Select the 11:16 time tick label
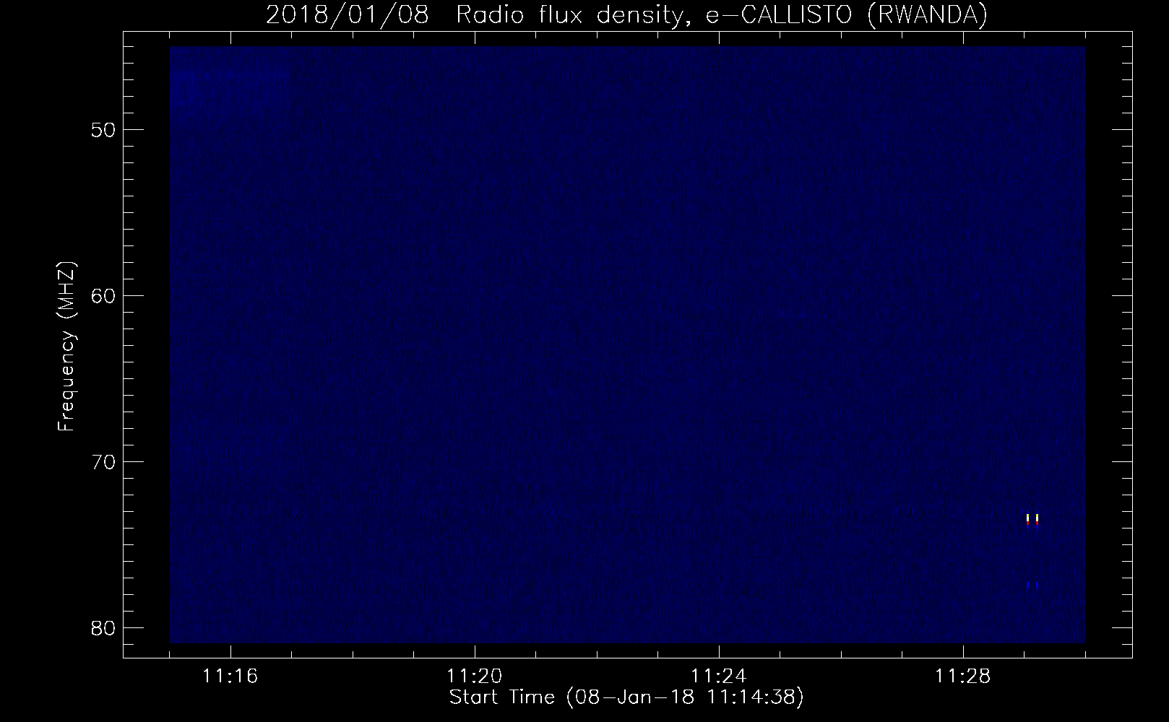The width and height of the screenshot is (1169, 722). [x=230, y=677]
